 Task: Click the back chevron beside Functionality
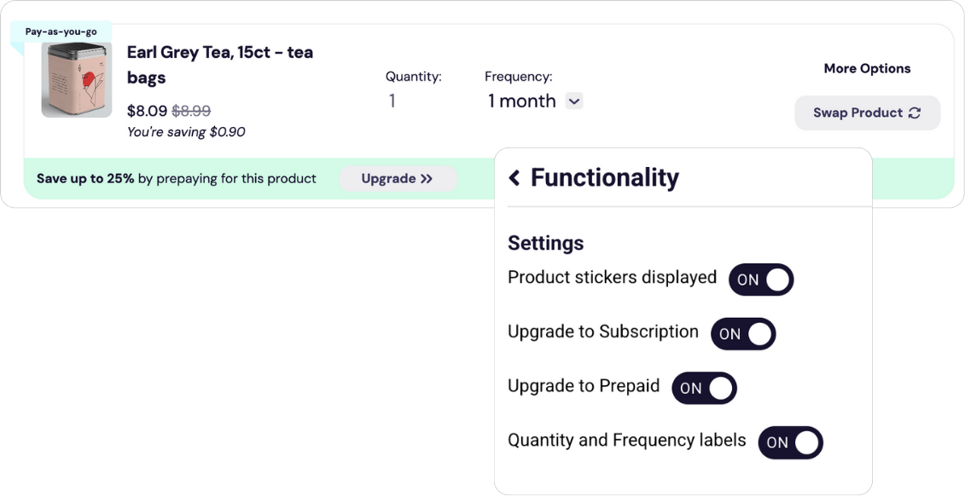point(514,177)
